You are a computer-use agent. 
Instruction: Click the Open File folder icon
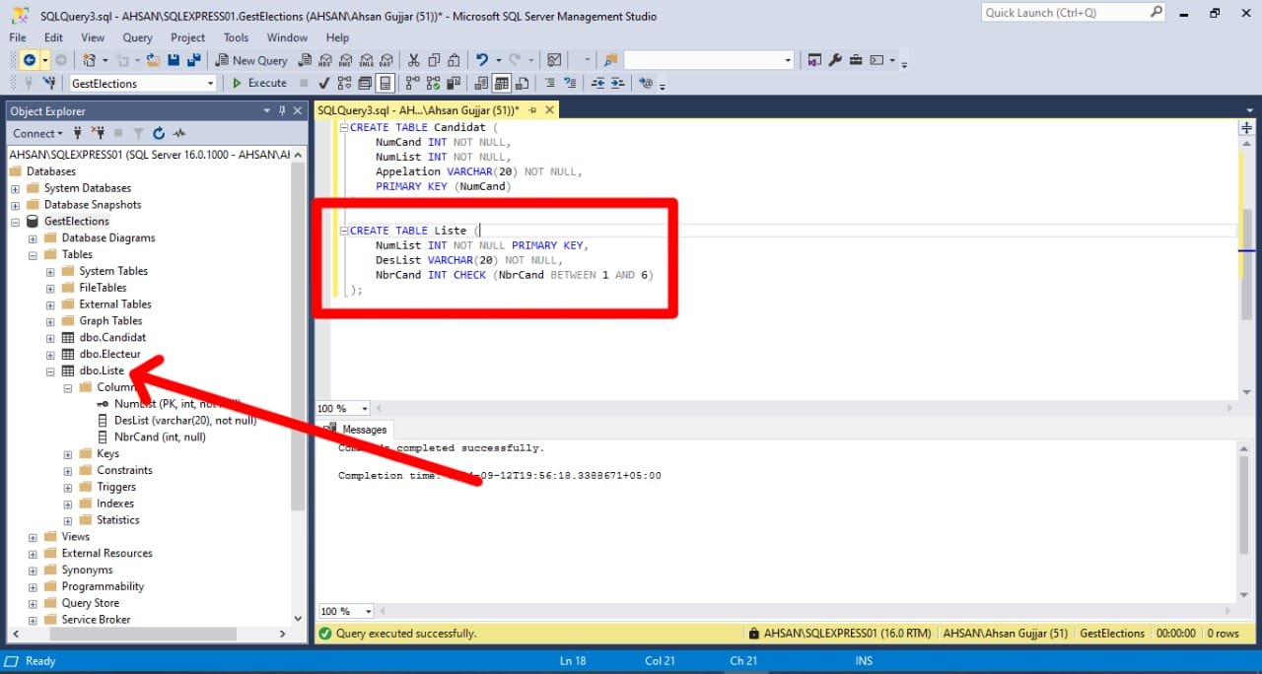(x=153, y=60)
